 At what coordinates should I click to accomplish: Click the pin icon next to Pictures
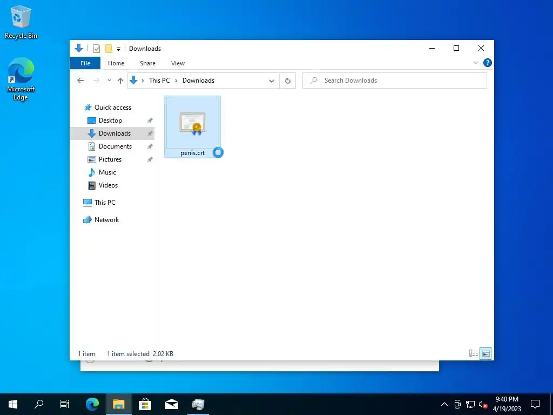click(x=150, y=159)
